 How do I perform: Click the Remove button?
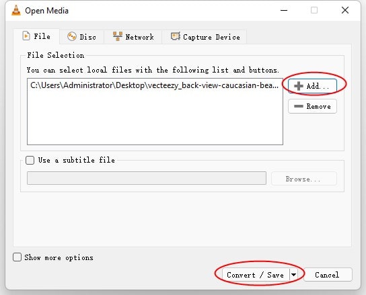tap(312, 106)
